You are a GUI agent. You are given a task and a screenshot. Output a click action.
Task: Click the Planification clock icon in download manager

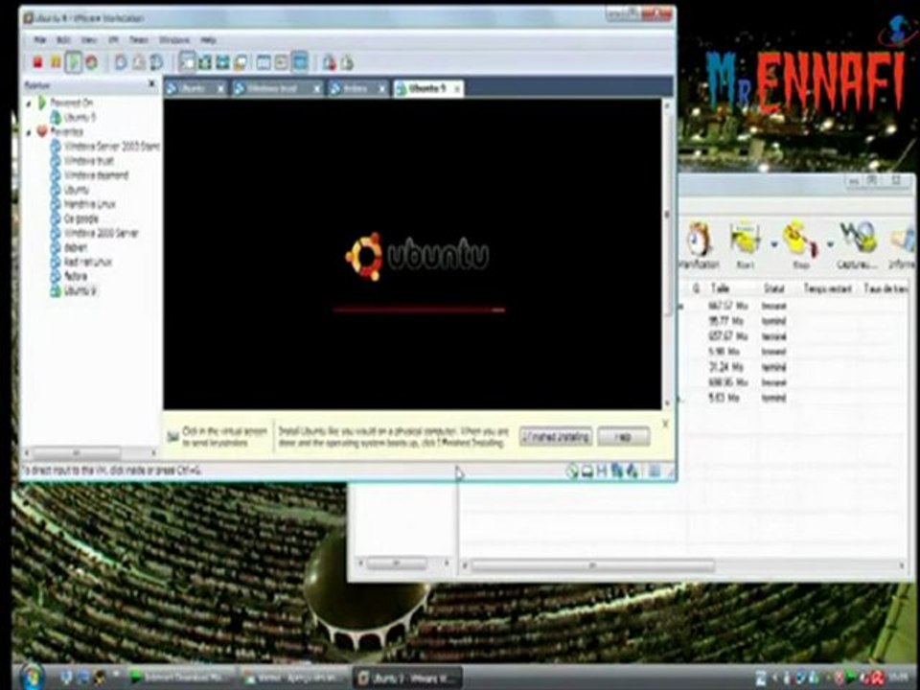coord(699,244)
